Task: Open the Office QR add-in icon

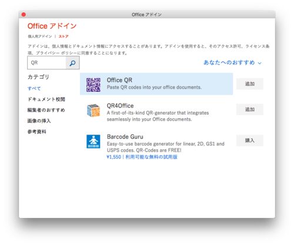Action: tap(93, 85)
